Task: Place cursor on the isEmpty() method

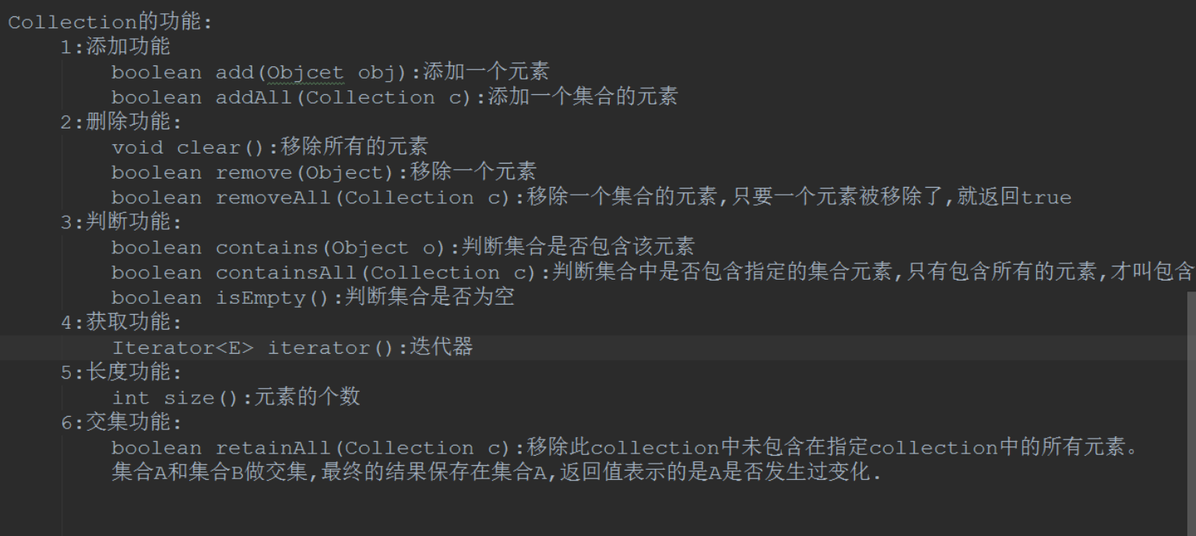Action: tap(273, 298)
